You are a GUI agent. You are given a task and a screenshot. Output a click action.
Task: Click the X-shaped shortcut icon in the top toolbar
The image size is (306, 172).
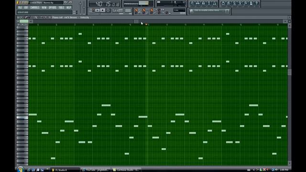point(240,3)
